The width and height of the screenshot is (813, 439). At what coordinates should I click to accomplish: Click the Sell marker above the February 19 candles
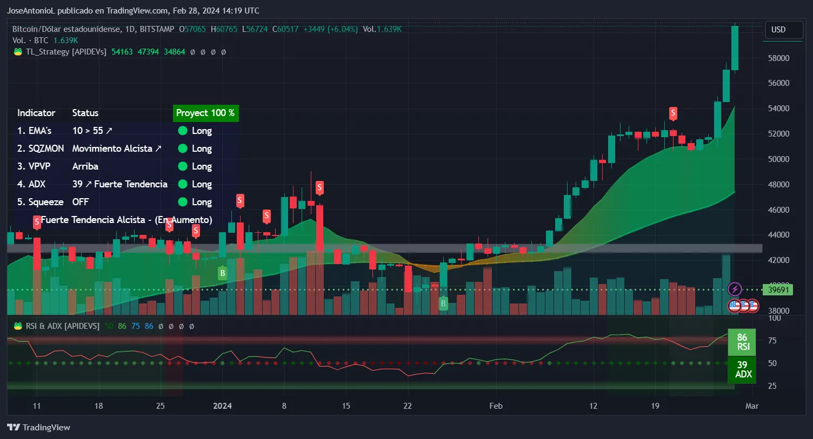pyautogui.click(x=673, y=113)
